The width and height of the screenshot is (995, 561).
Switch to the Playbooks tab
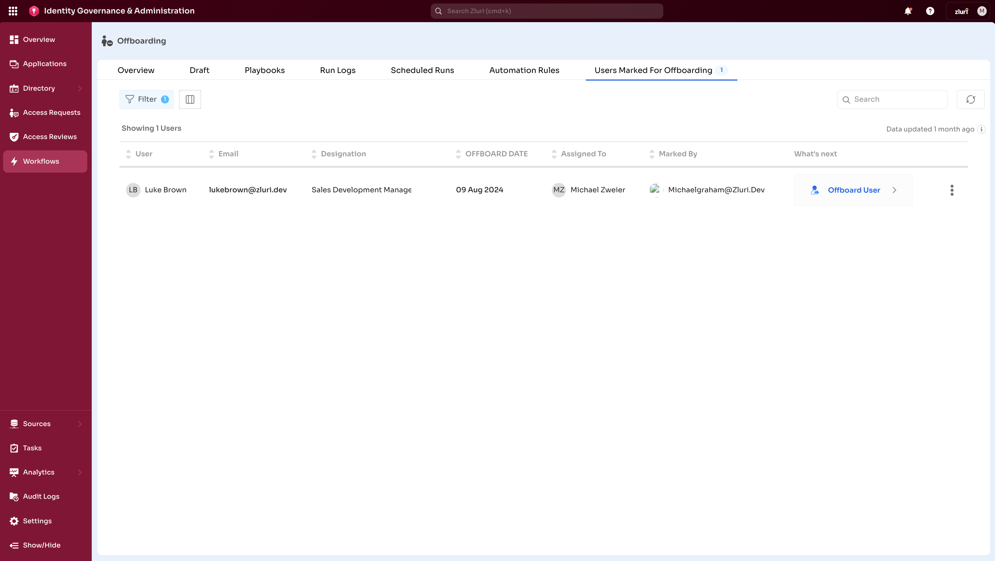[x=265, y=70]
